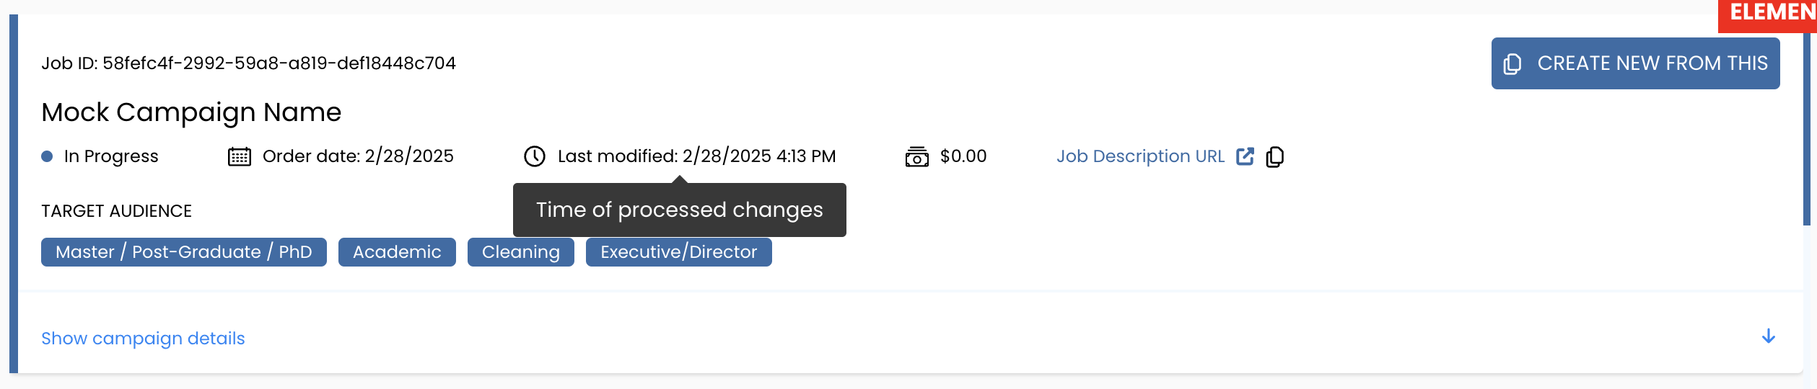
Task: Open the external link icon for Job Description
Action: [1245, 156]
